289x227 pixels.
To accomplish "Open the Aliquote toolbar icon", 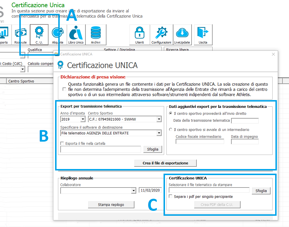I will coord(58,35).
